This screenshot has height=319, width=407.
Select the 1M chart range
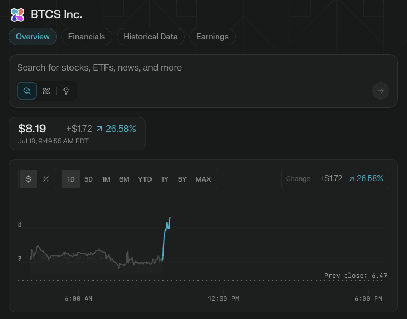(106, 179)
